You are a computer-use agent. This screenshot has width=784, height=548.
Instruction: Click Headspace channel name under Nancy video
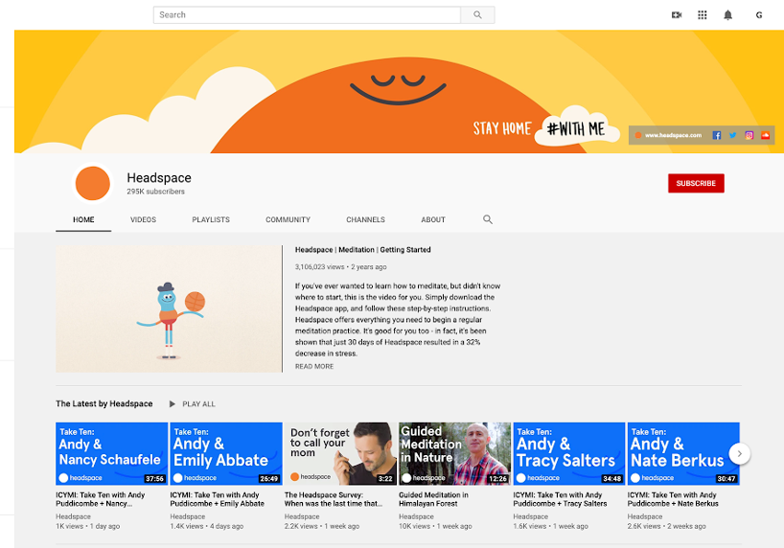tap(73, 516)
